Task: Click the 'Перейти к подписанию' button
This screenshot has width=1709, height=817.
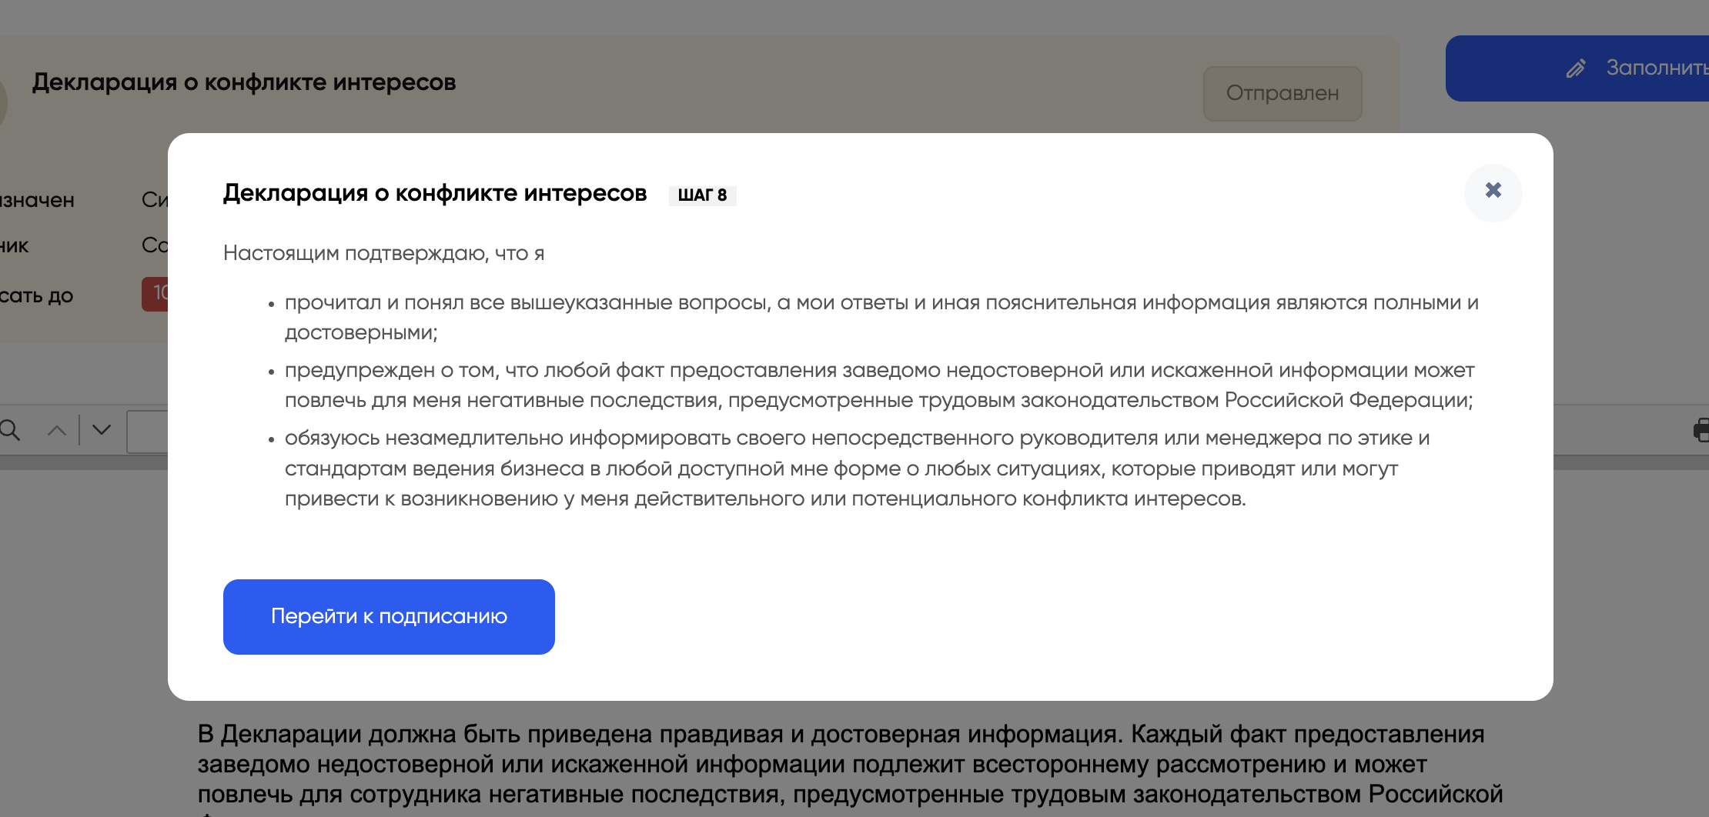Action: 389,616
